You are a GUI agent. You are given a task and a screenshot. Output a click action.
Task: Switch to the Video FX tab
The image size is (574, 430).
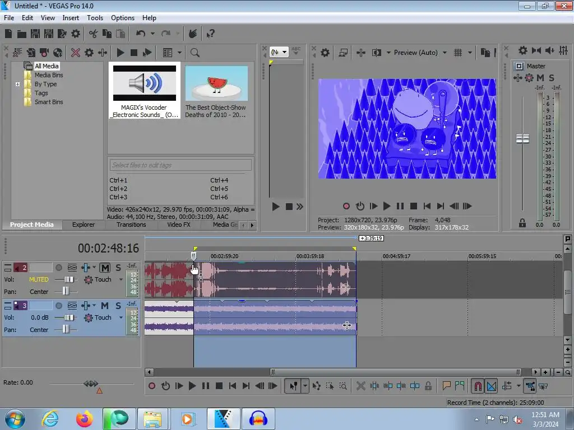179,225
